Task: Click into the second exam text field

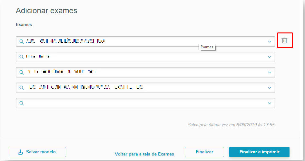Action: pos(145,57)
